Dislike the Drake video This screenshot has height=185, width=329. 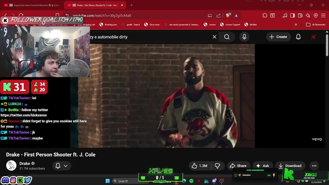(217, 166)
